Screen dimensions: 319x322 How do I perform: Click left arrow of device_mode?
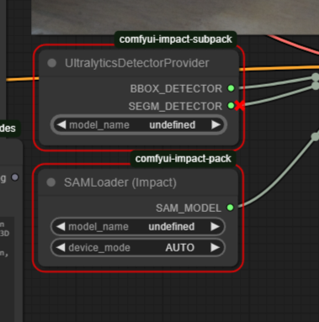click(x=61, y=247)
